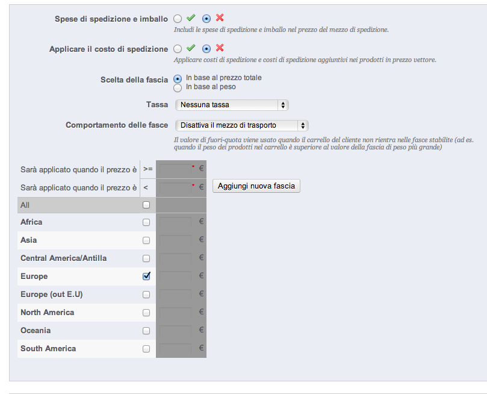Uncheck the Europe zone checkbox
487x394 pixels.
tap(146, 276)
